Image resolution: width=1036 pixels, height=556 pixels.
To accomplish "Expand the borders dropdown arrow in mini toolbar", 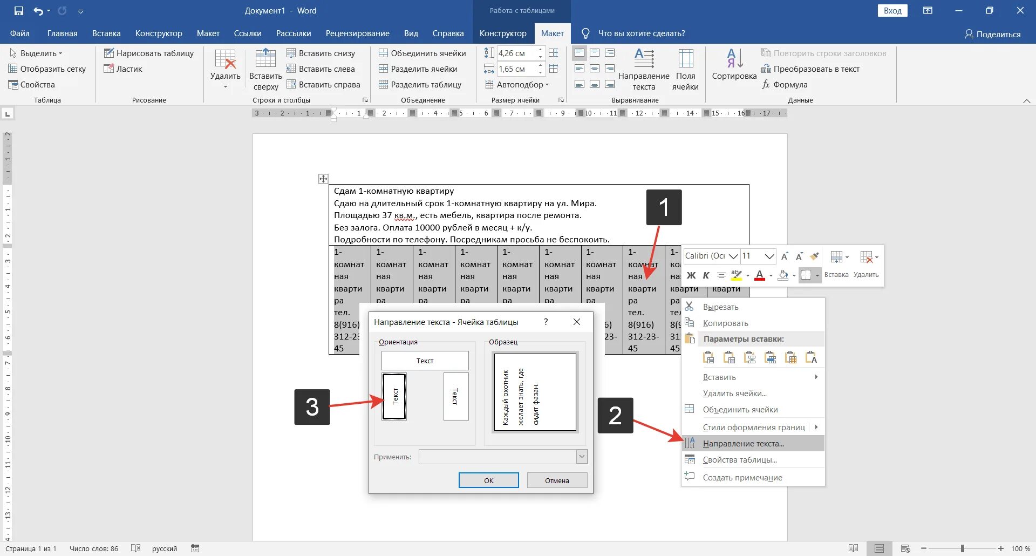I will tap(817, 276).
